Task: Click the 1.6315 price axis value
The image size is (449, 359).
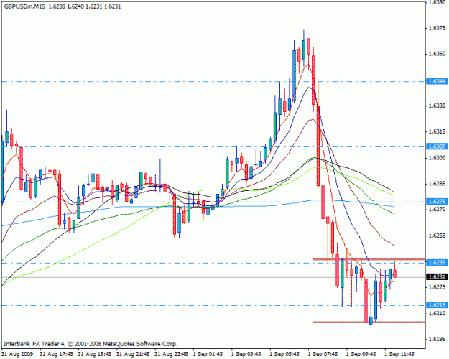Action: pyautogui.click(x=437, y=131)
